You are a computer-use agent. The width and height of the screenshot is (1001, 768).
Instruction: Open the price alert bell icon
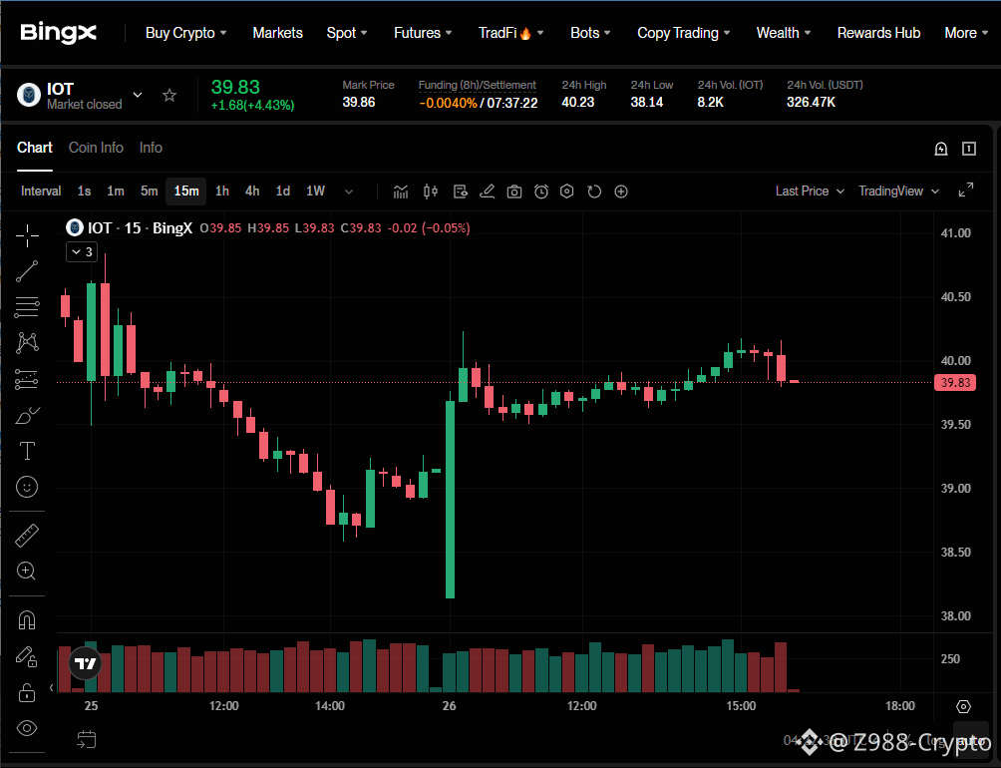point(941,149)
